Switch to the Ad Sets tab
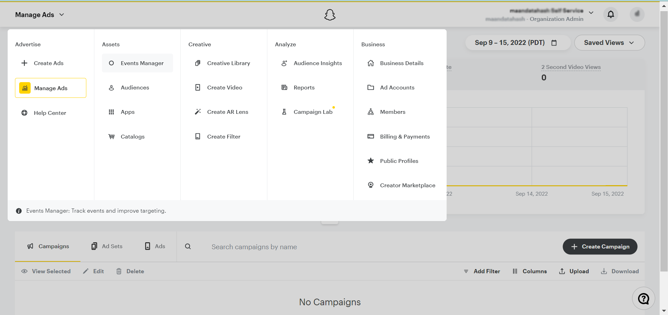Image resolution: width=668 pixels, height=315 pixels. (107, 246)
